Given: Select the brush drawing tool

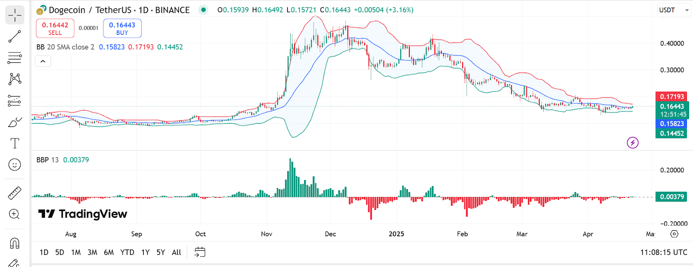Looking at the screenshot, I should 15,122.
